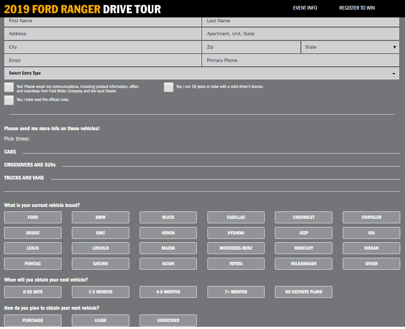Screen dimensions: 405x329
Task: Click the Email input field
Action: tap(103, 60)
